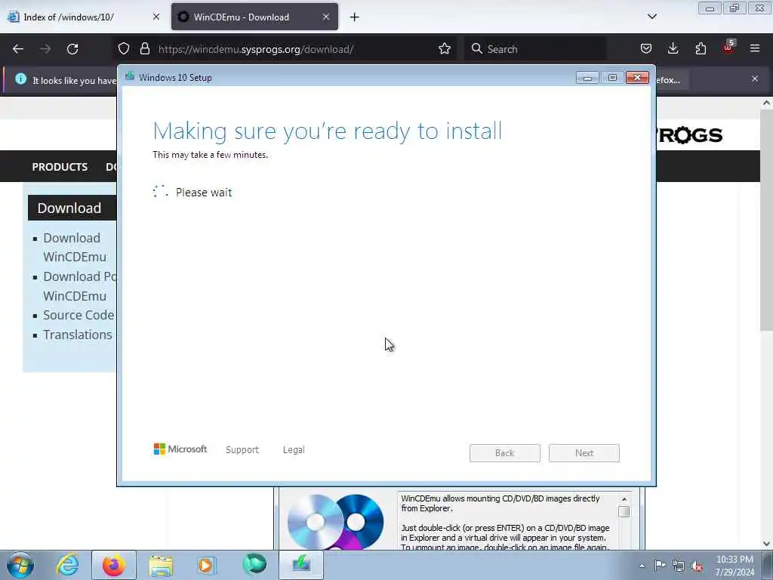This screenshot has height=580, width=773.
Task: Click the uBlock extension icon with badge
Action: [728, 48]
